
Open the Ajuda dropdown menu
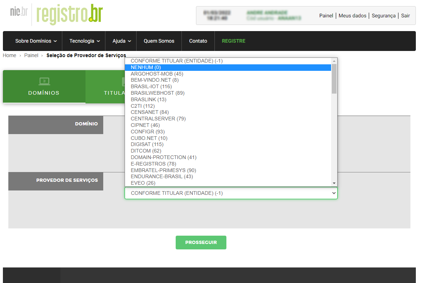[x=122, y=41]
